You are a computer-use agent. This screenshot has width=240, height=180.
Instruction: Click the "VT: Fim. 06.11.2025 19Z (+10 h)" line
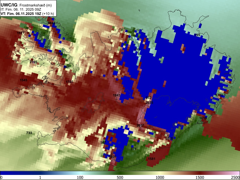click(27, 14)
